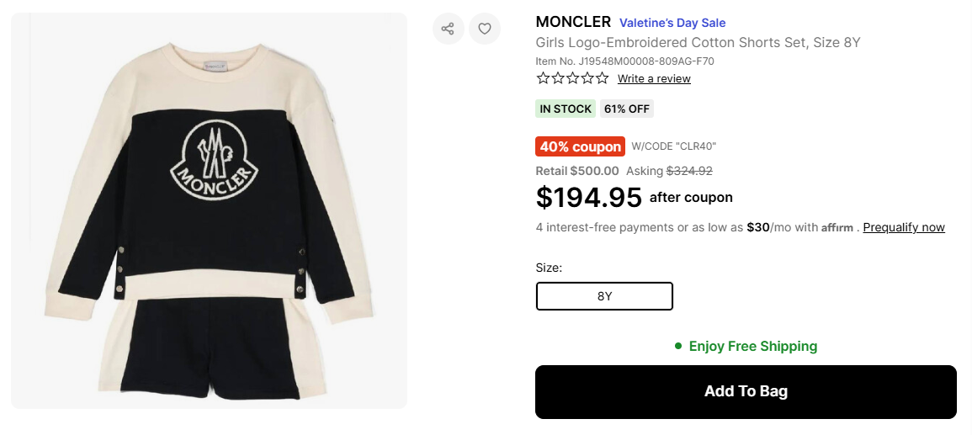Viewport: 972px width, 435px height.
Task: Click the fifth rating star
Action: click(x=602, y=78)
